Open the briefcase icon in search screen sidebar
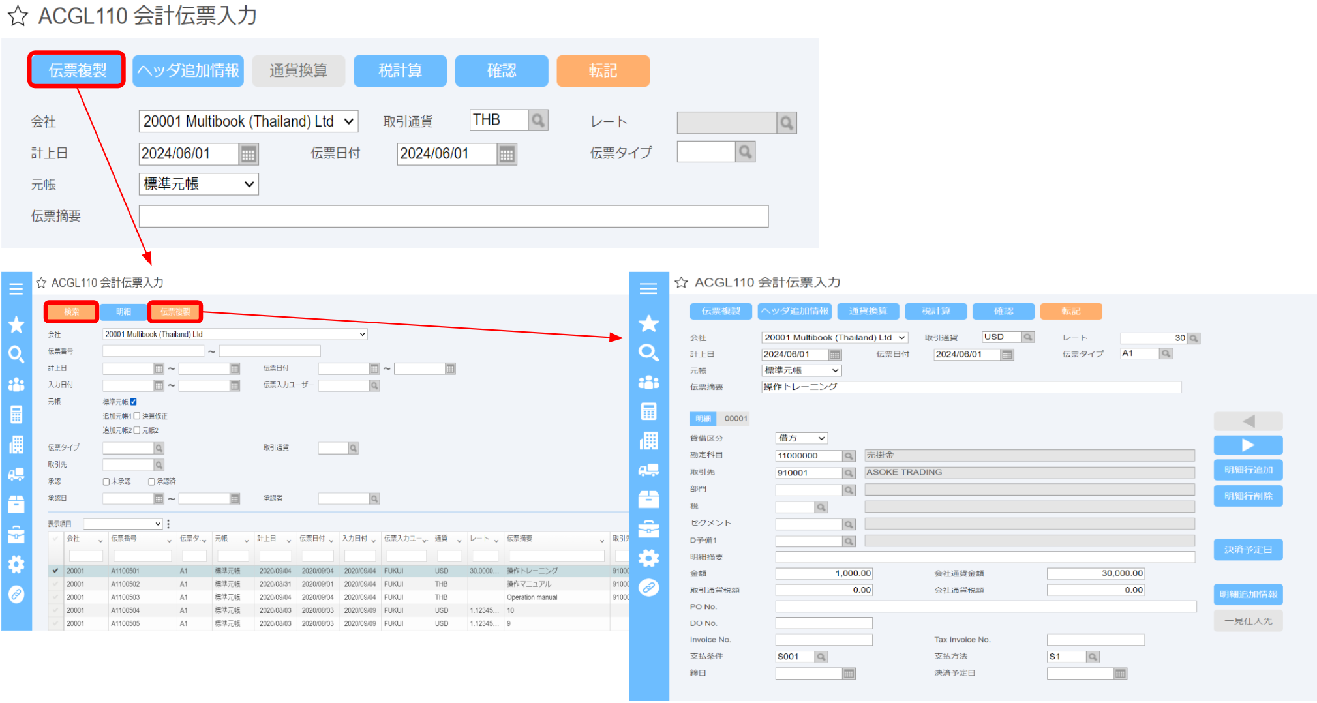Screen dimensions: 1317x703 pos(16,534)
